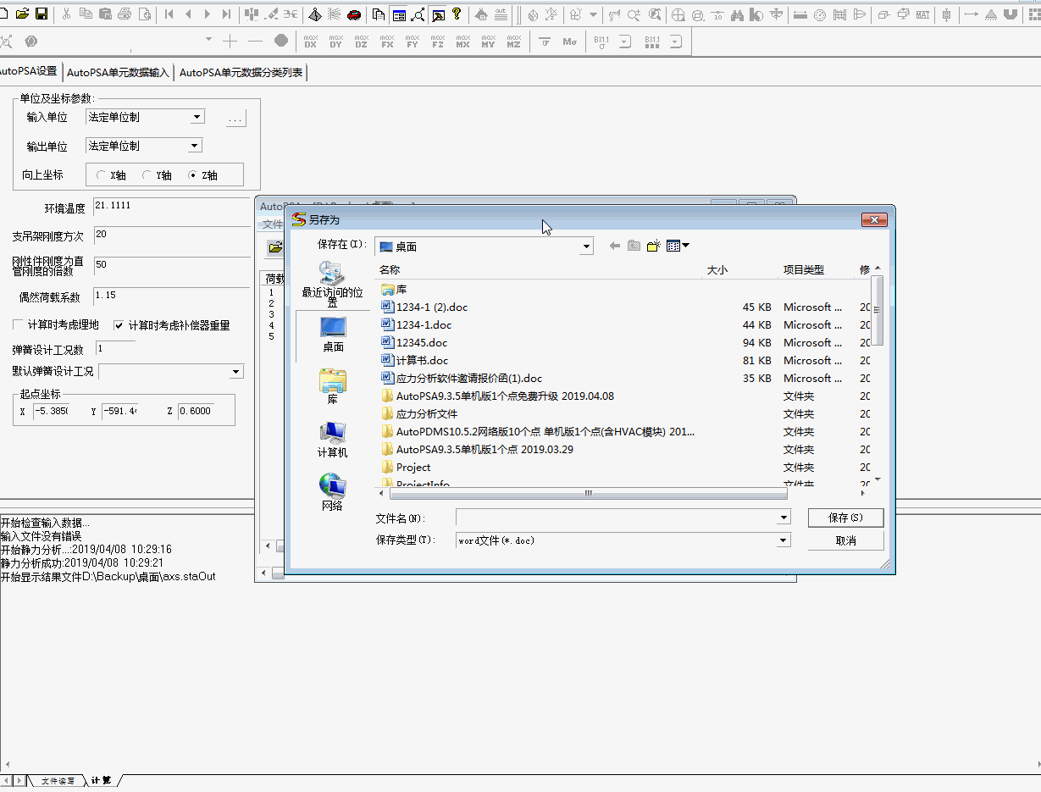The height and width of the screenshot is (792, 1041).
Task: Select Y轴 radio for upward axis
Action: pyautogui.click(x=147, y=175)
